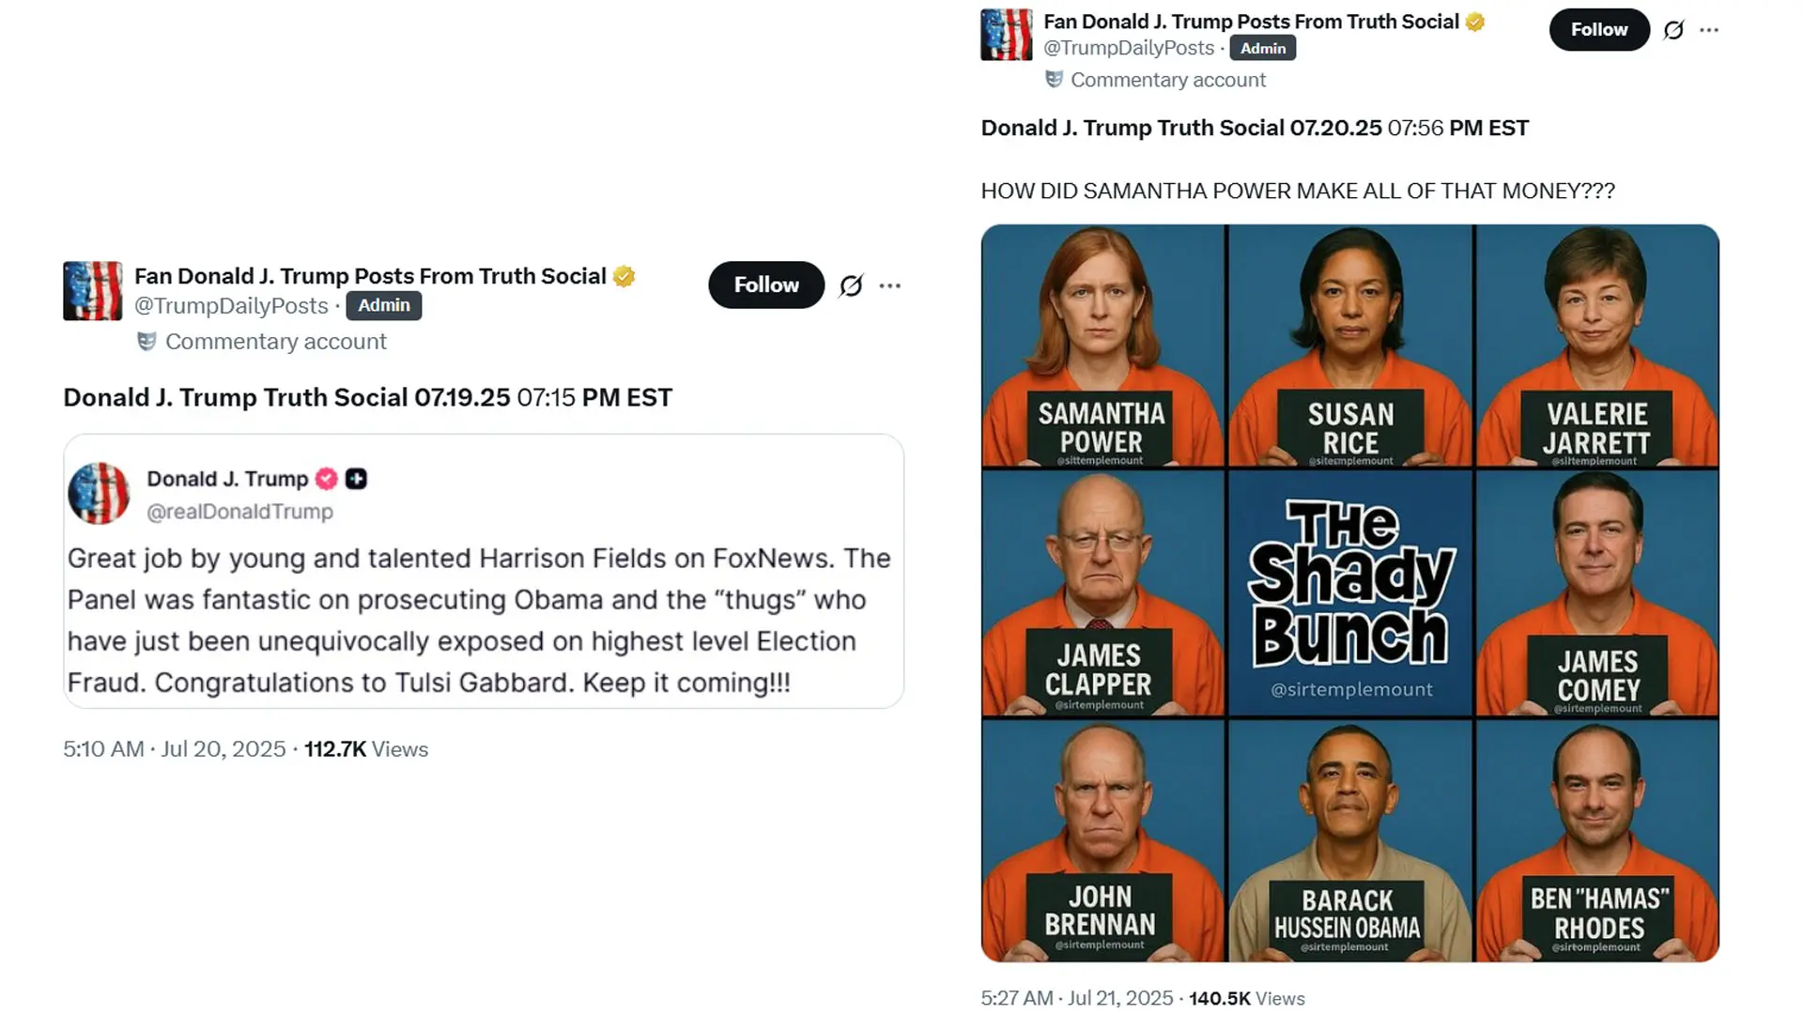Click Donald J. Trump quoted avatar
Screen dimensions: 1803x1014
[x=99, y=493]
